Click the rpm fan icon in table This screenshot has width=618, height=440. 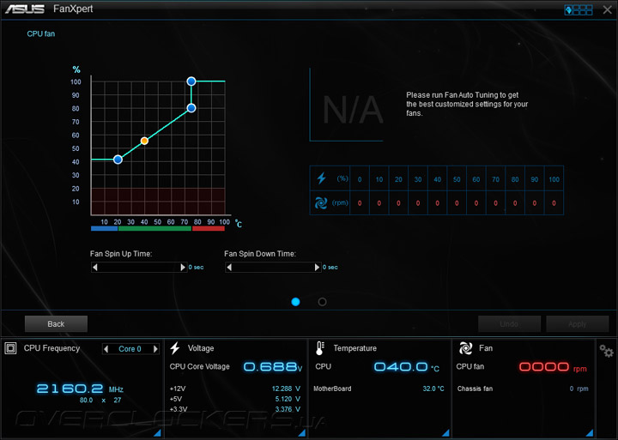coord(321,203)
